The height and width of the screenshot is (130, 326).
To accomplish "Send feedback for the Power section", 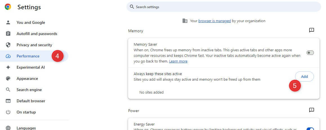I will 311,110.
